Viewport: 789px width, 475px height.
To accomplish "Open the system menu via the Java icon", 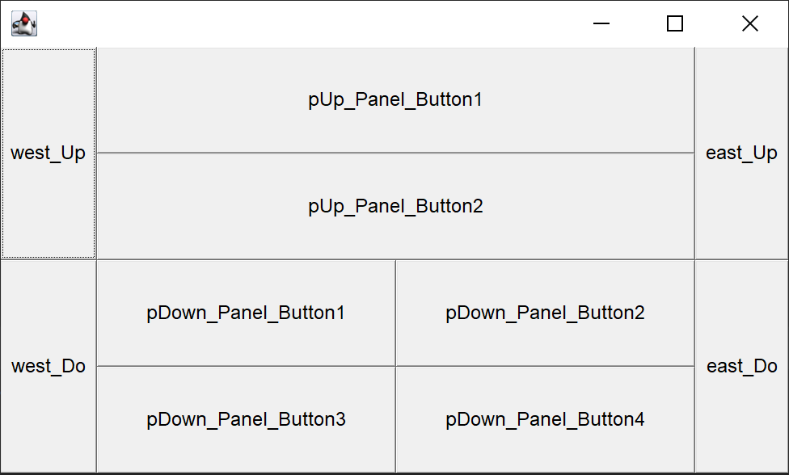I will click(24, 24).
